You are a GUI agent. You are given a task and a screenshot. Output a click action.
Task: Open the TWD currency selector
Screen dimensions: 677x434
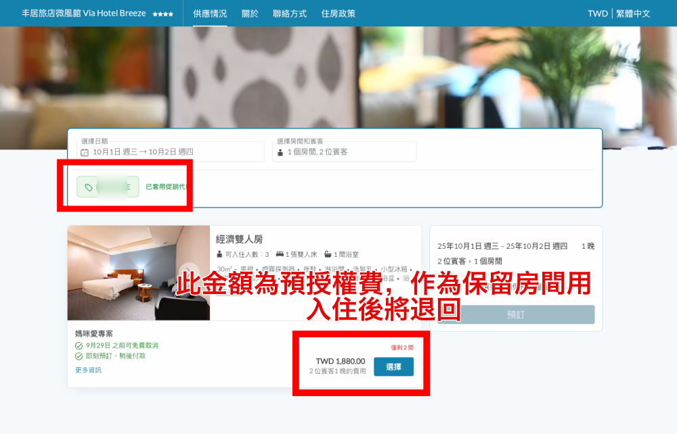[597, 14]
